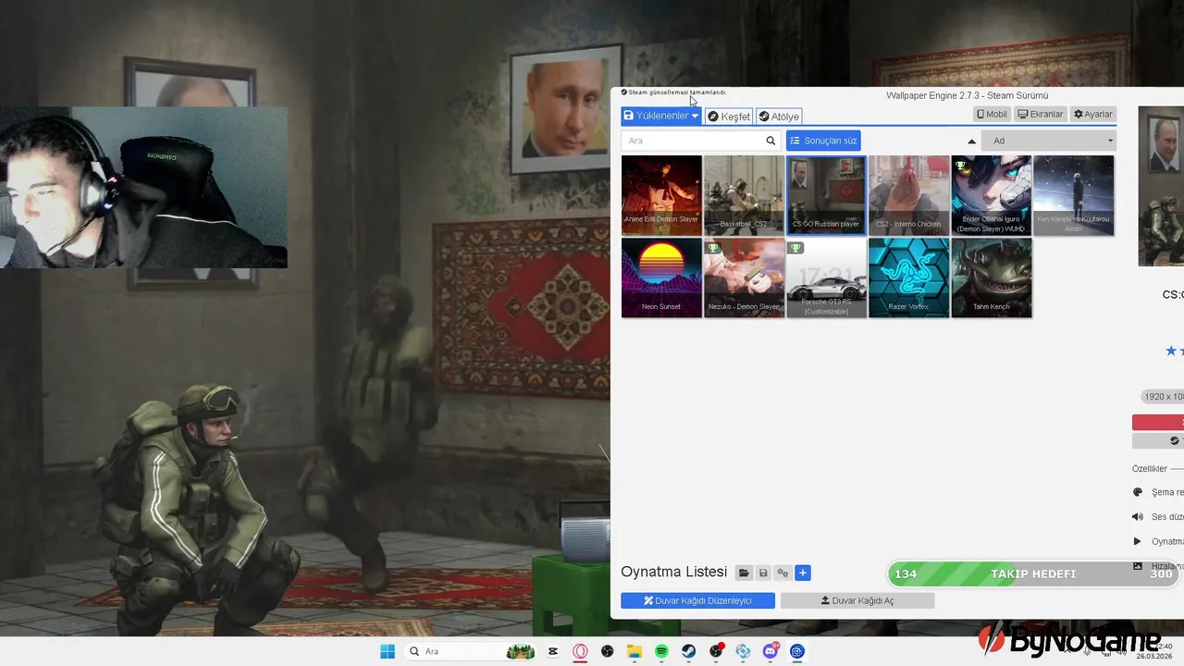The image size is (1184, 666).
Task: Open Spotify from the taskbar
Action: (661, 651)
